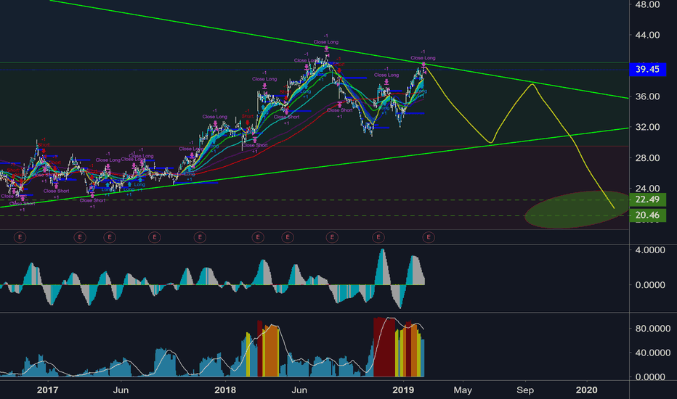Click the rightmost earnings E marker

click(x=429, y=236)
